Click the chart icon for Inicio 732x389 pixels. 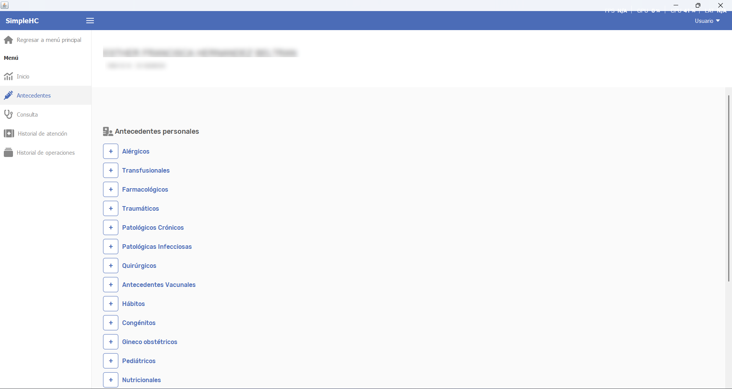click(x=8, y=77)
